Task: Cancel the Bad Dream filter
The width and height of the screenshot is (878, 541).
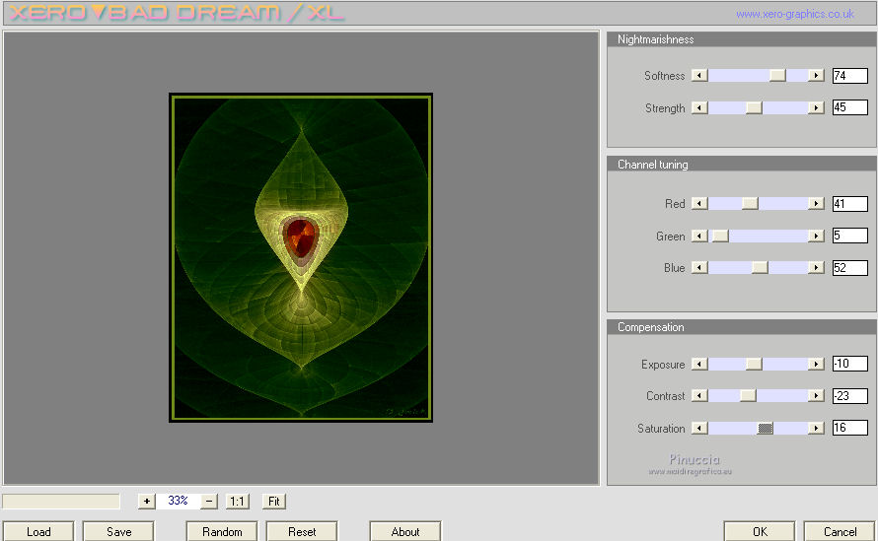Action: click(x=840, y=531)
